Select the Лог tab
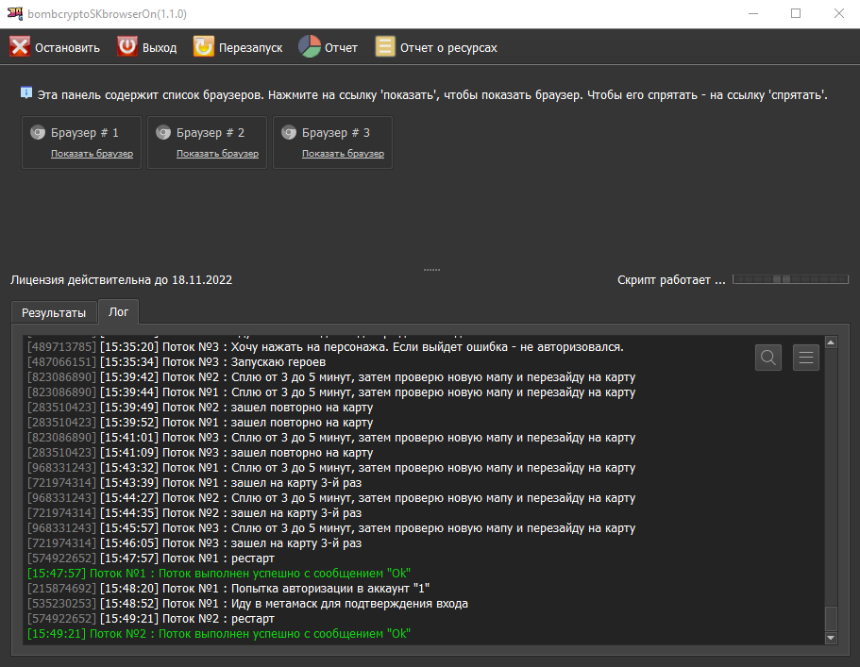The image size is (860, 667). click(x=118, y=311)
